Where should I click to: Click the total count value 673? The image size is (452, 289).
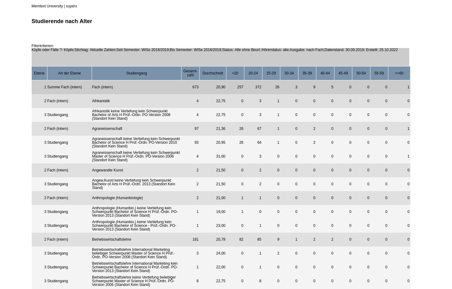pos(195,87)
